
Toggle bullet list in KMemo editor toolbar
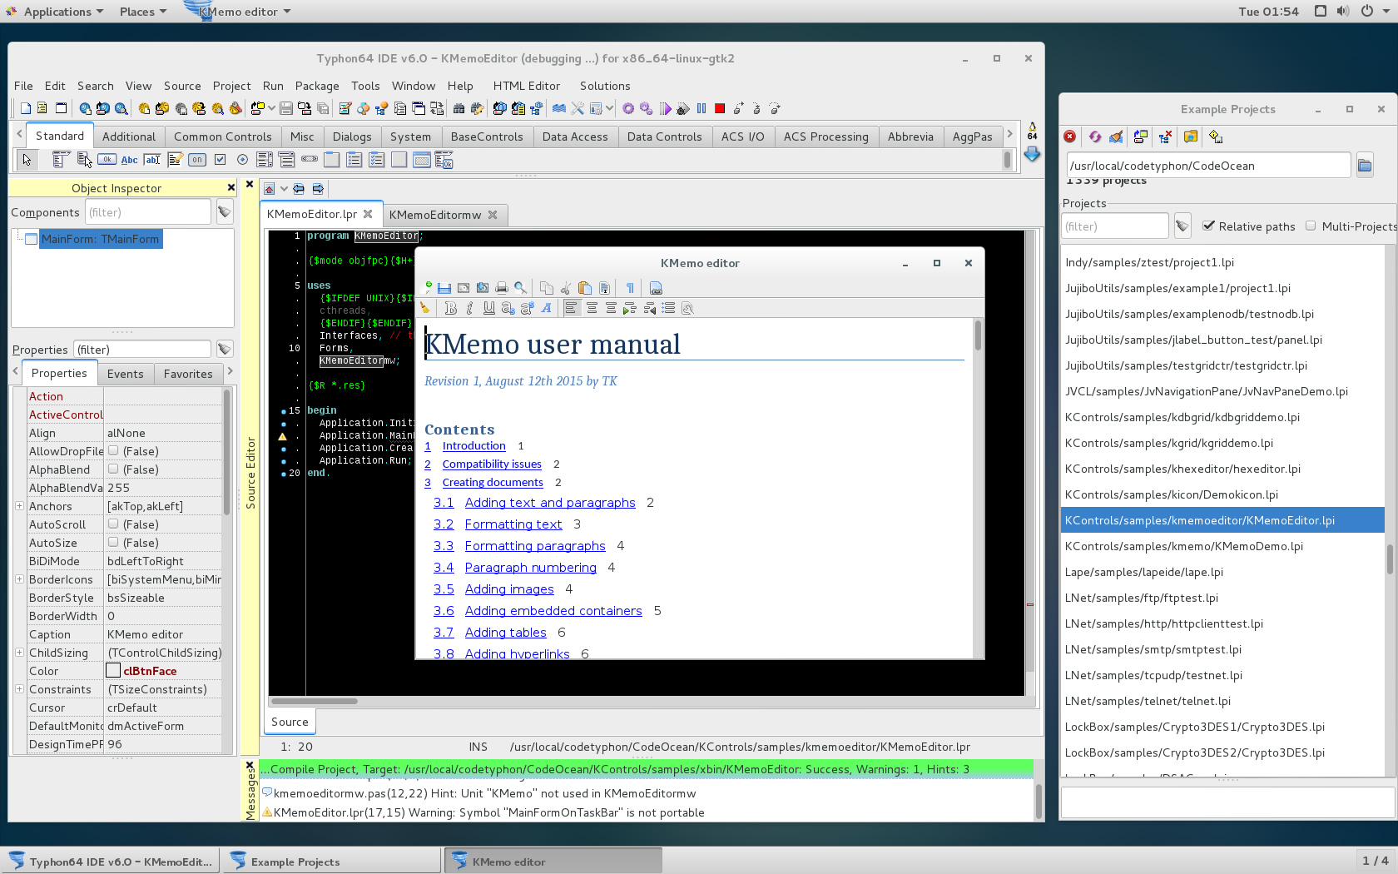coord(668,308)
